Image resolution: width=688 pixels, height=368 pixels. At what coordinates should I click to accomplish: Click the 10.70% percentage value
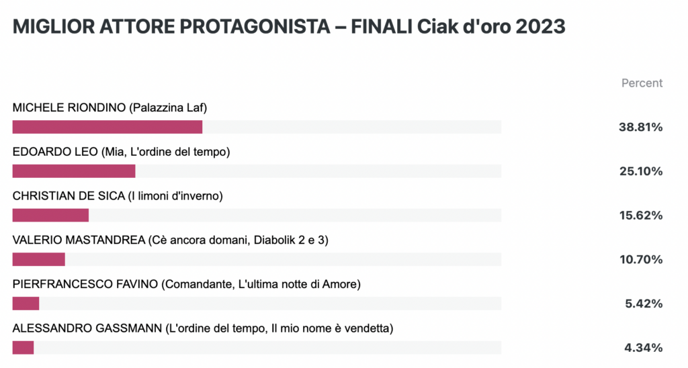coord(641,259)
